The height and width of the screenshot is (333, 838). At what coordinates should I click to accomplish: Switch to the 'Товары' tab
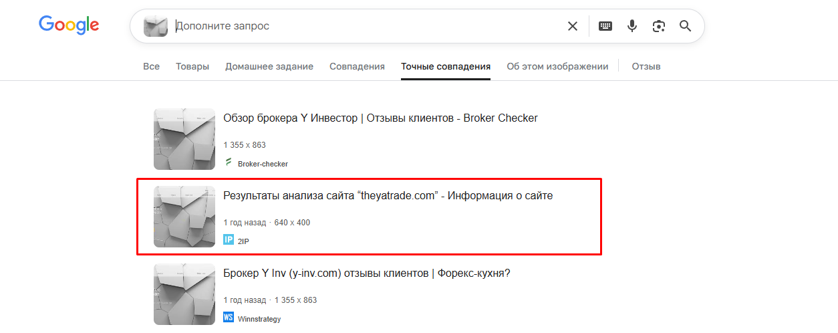point(192,66)
